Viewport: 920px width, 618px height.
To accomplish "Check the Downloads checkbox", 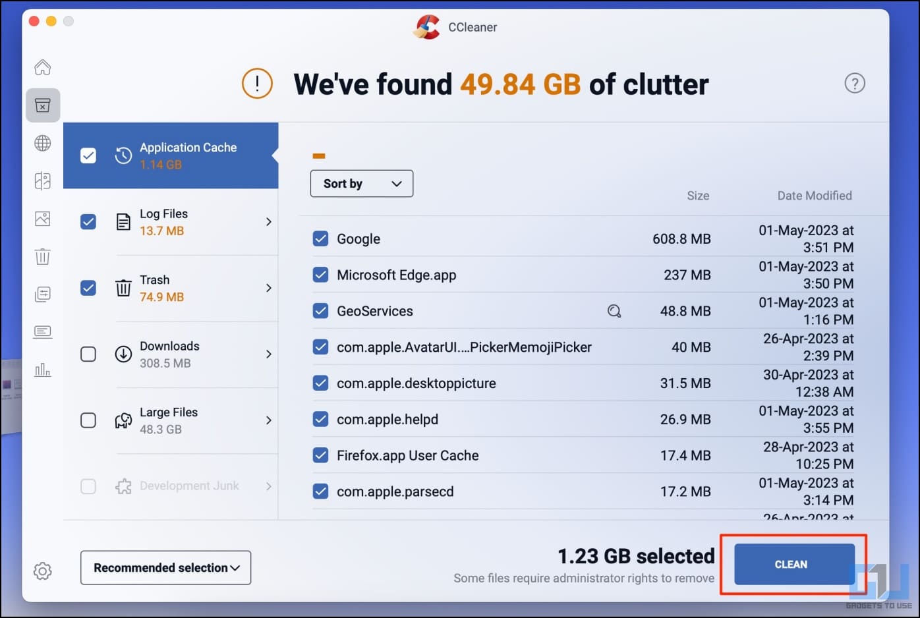I will pos(88,354).
